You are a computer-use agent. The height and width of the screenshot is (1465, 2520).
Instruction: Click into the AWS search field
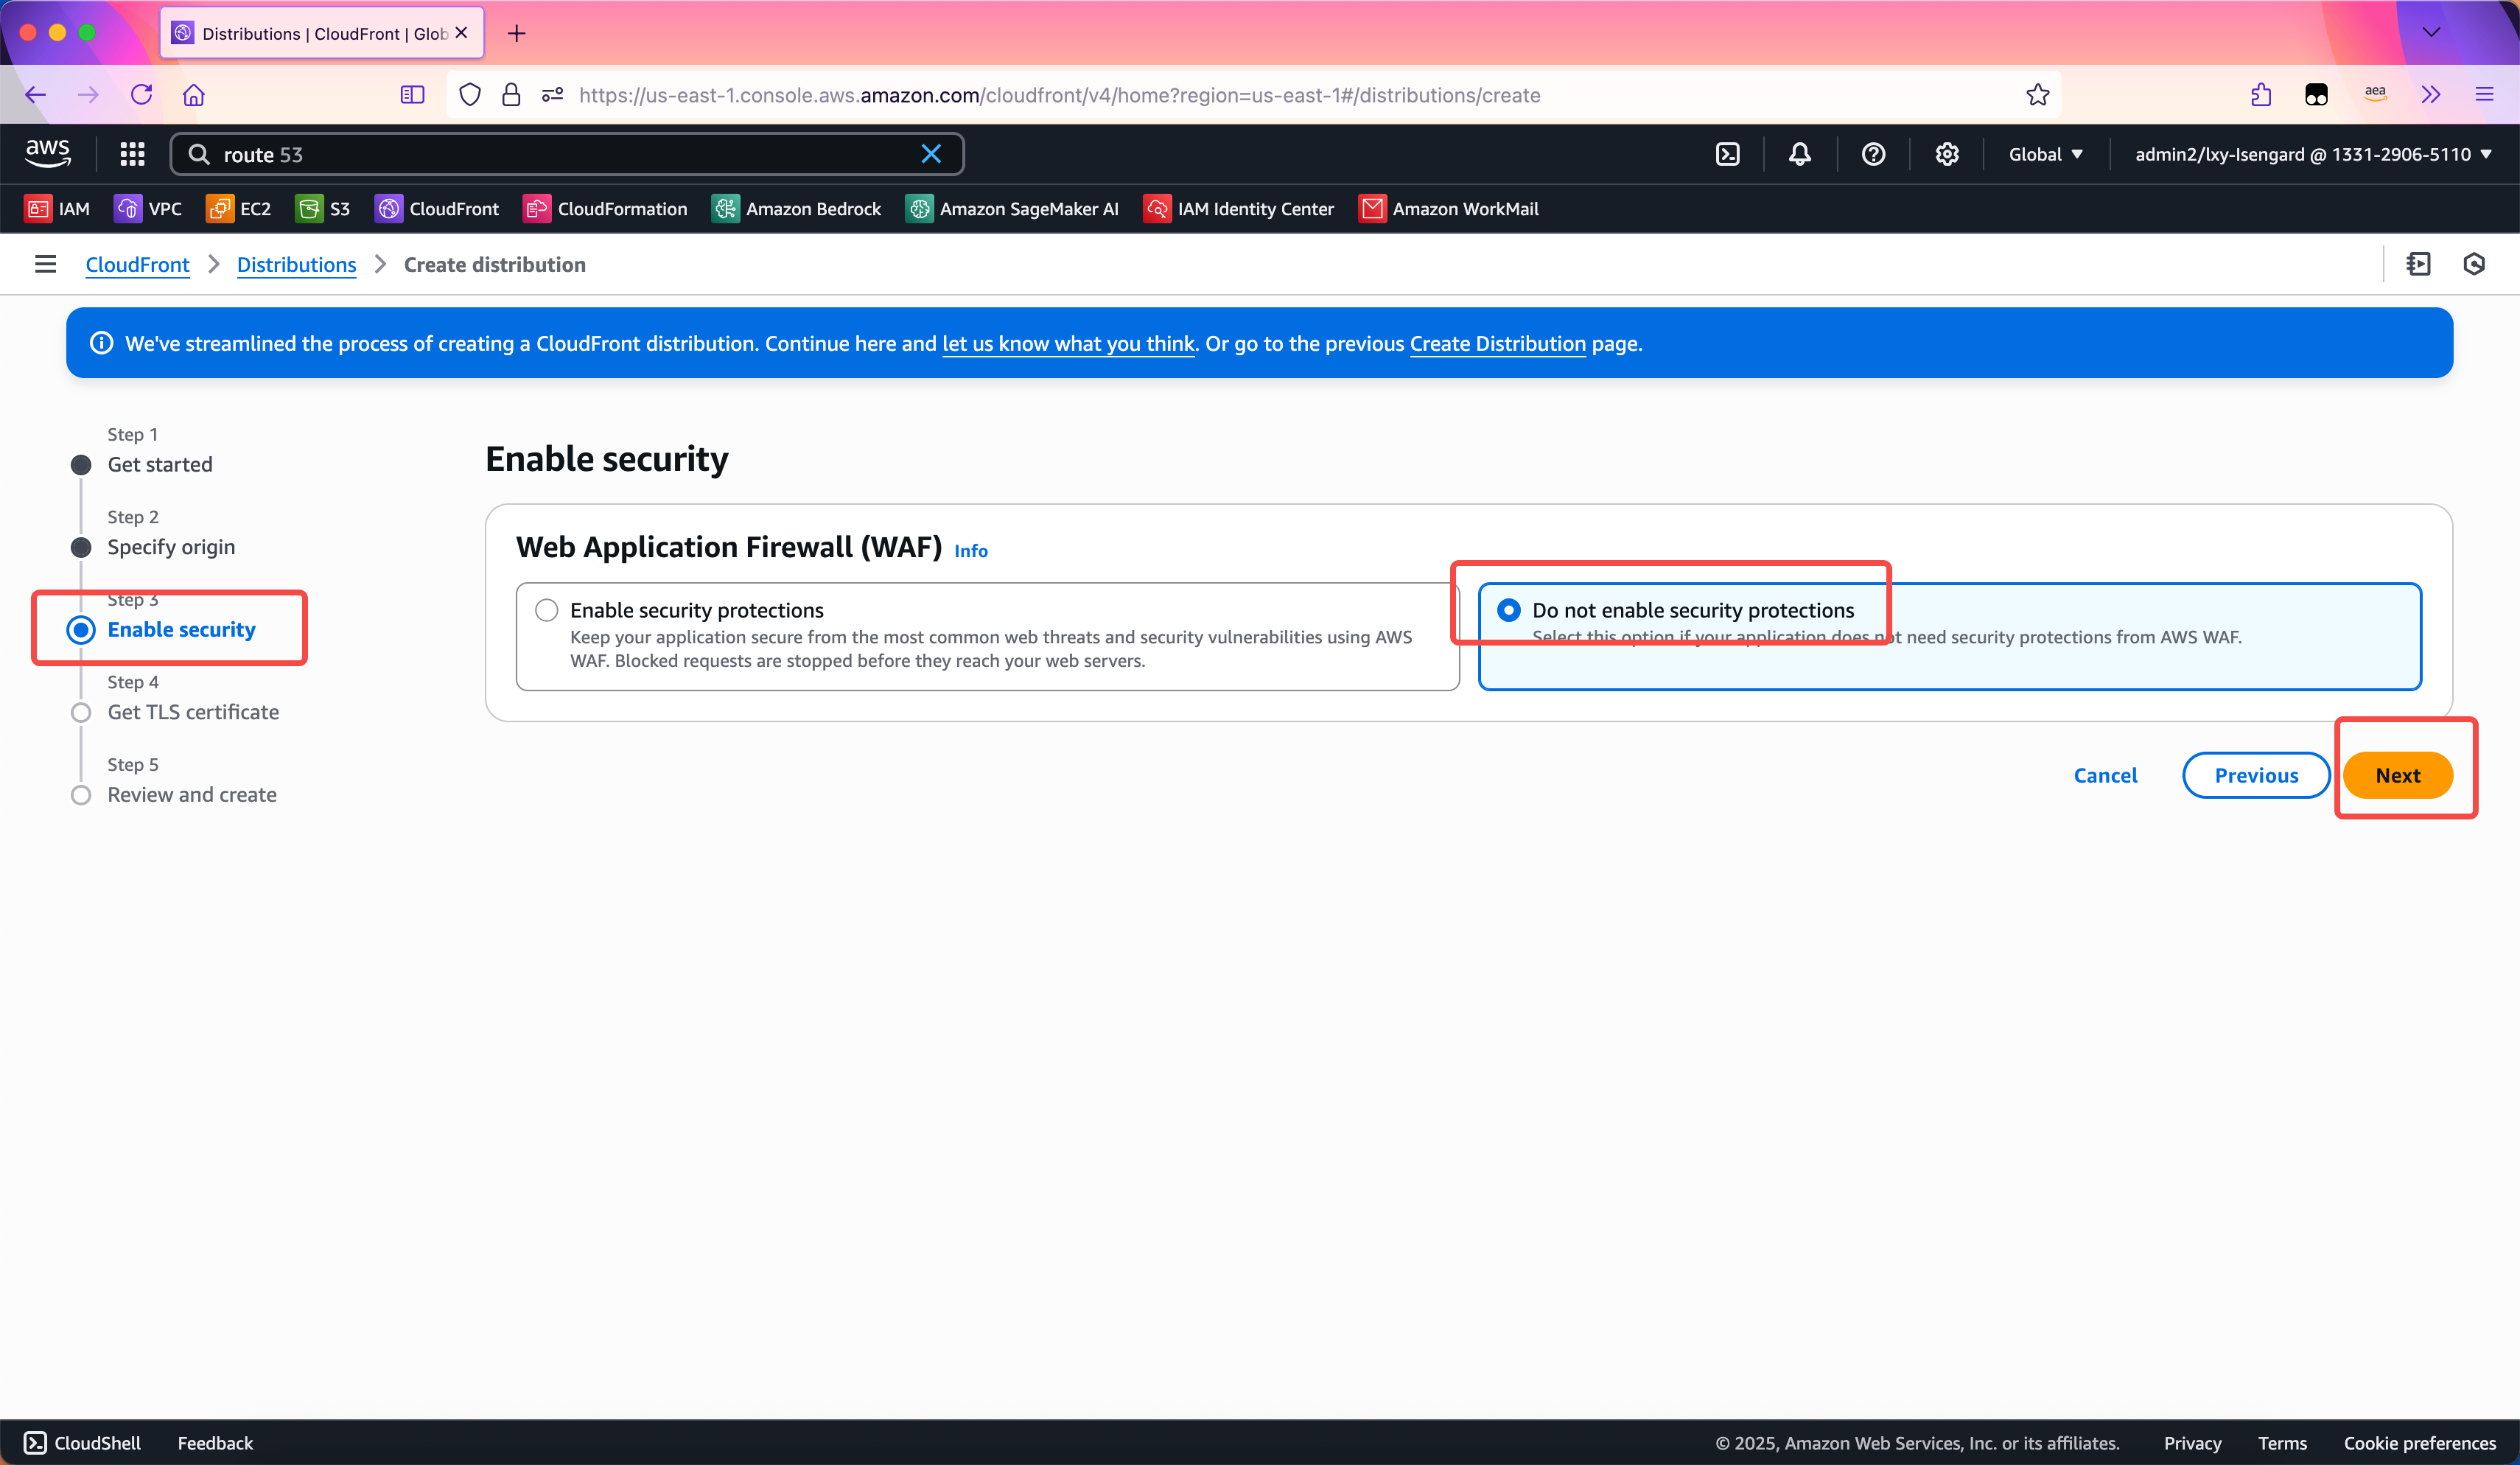(566, 154)
